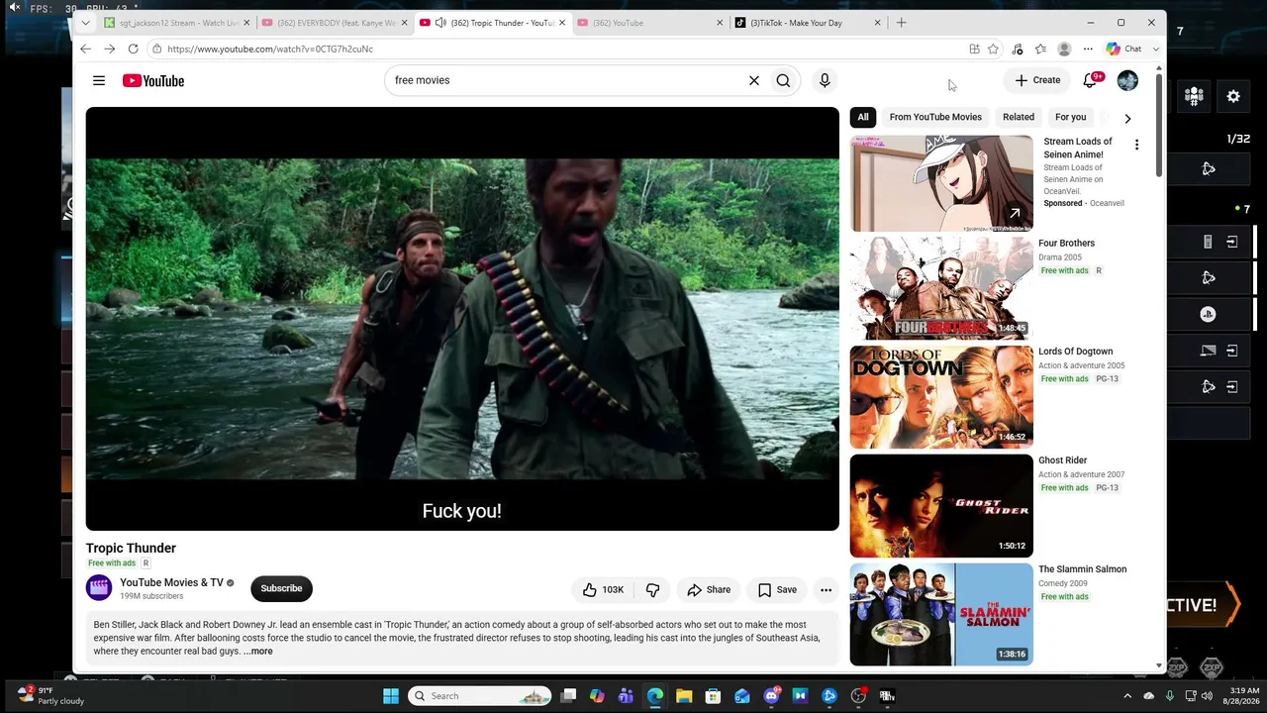Go back in the browser
The image size is (1267, 713).
click(x=86, y=49)
